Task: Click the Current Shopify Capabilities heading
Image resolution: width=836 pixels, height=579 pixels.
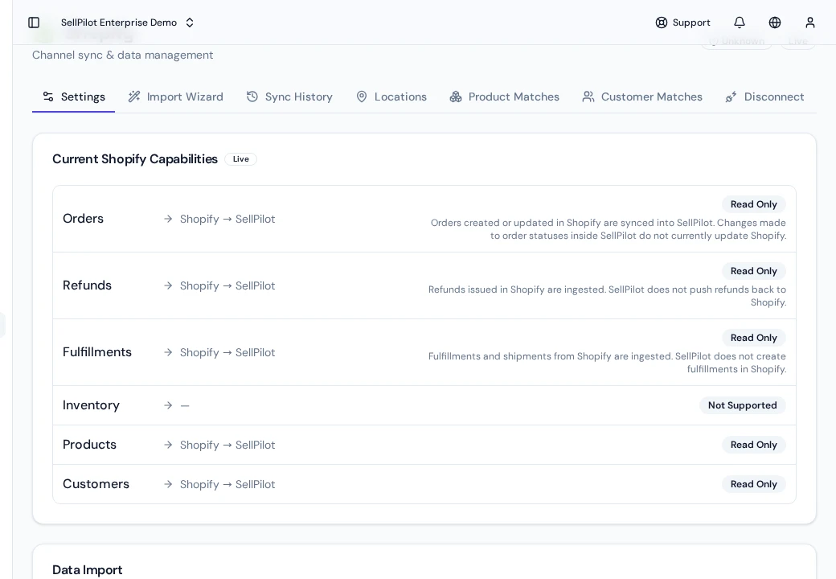Action: [x=135, y=159]
